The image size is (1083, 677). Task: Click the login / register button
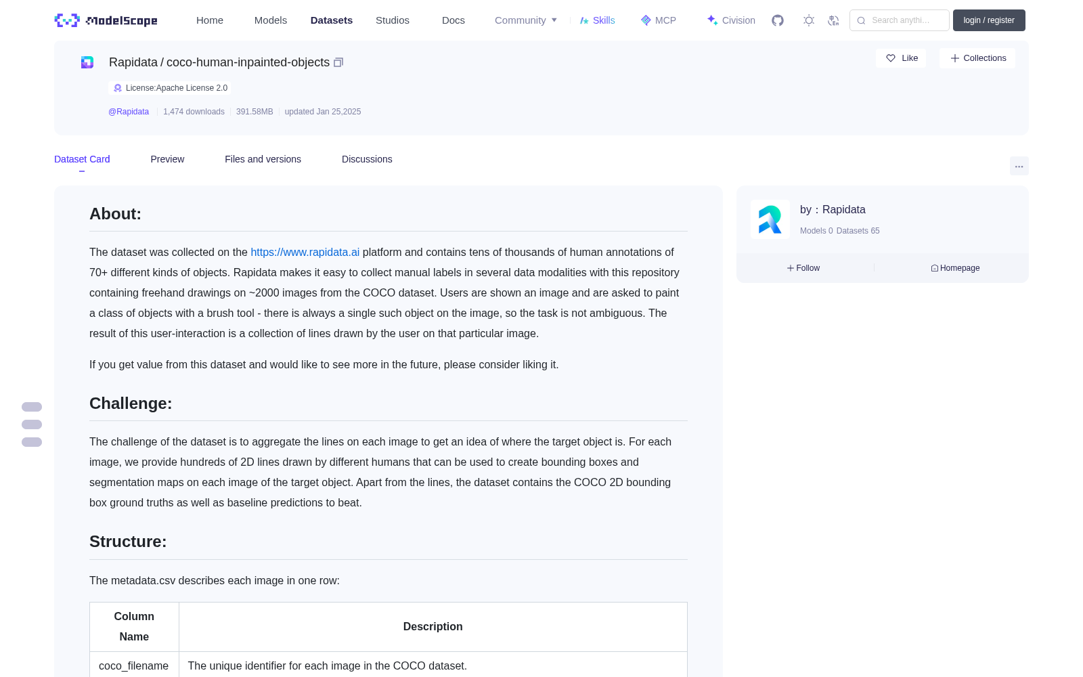coord(989,20)
